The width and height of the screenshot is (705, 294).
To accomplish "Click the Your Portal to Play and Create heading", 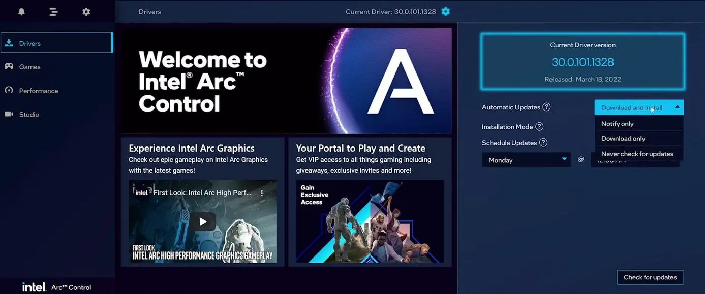I will [x=361, y=148].
